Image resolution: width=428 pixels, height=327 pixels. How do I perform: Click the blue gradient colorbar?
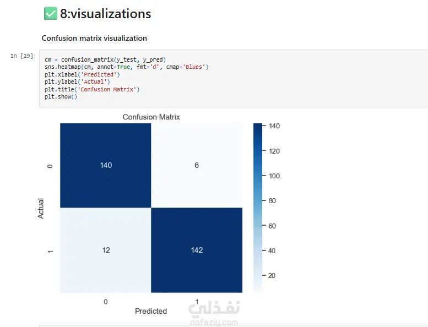click(258, 208)
